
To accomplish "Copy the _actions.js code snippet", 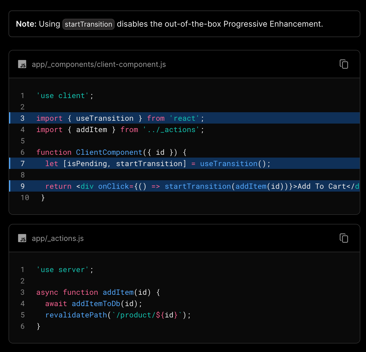I will (344, 238).
